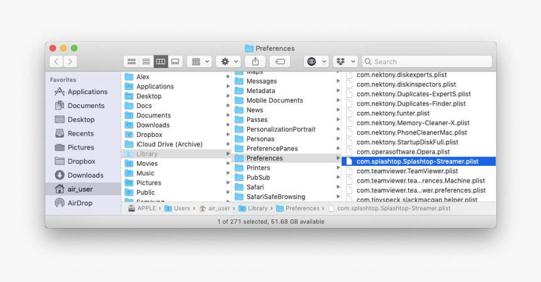Screen dimensions: 541x282
Task: Select com.teamviewer.TeamViewer.plist file
Action: pyautogui.click(x=418, y=171)
